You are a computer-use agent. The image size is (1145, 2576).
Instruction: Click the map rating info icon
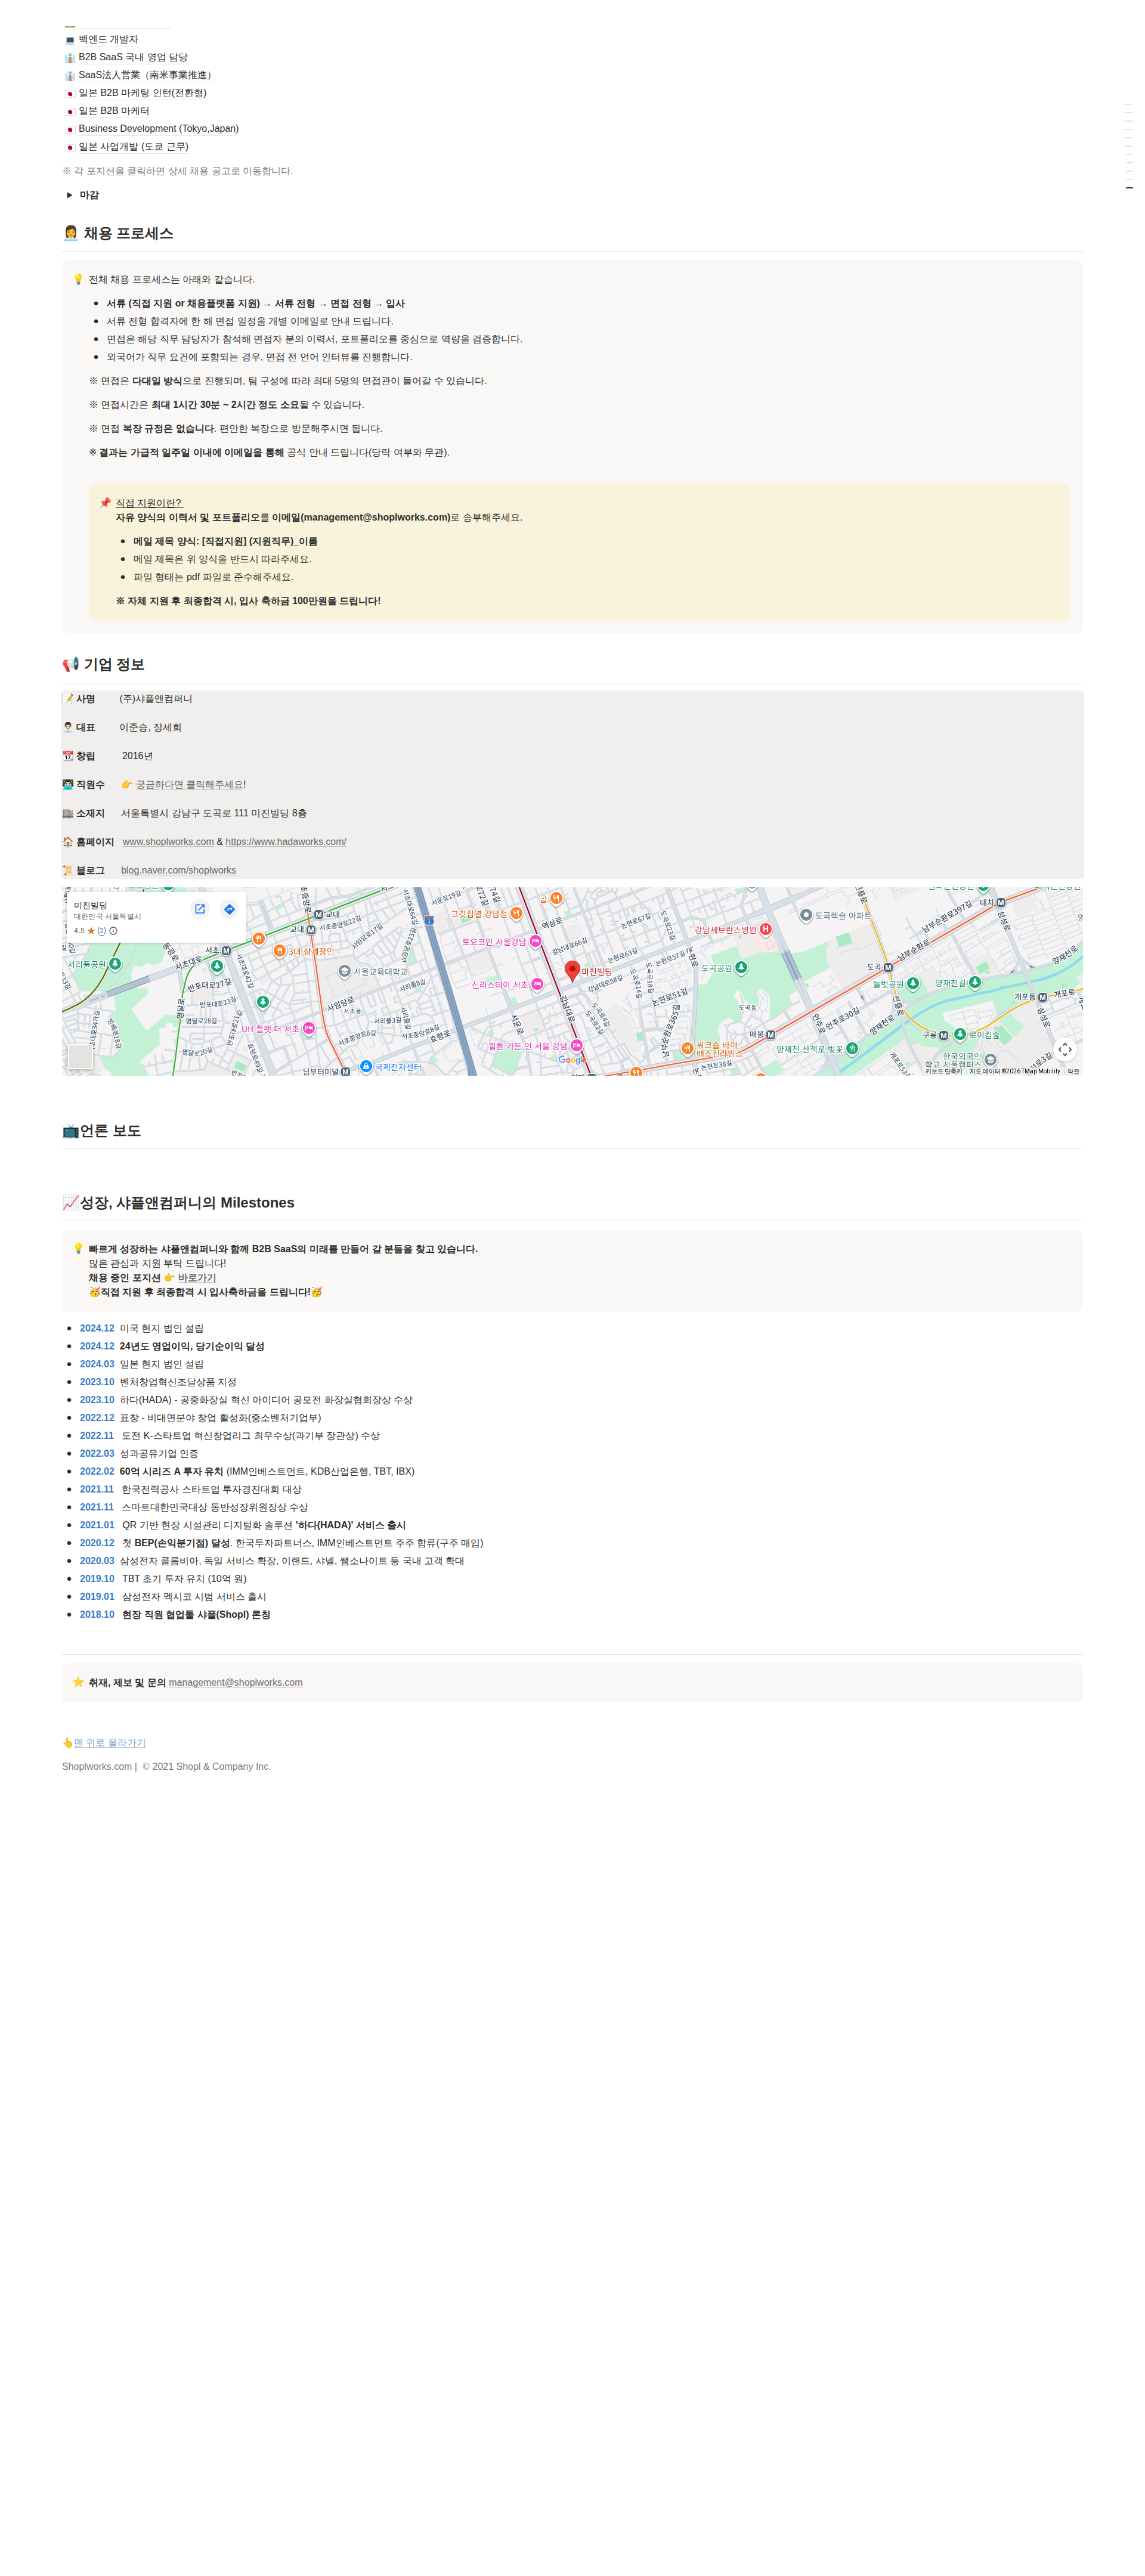[113, 931]
